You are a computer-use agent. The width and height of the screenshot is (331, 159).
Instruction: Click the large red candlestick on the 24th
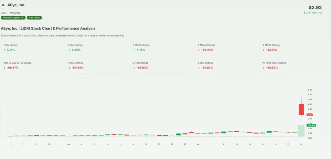[x=301, y=109]
